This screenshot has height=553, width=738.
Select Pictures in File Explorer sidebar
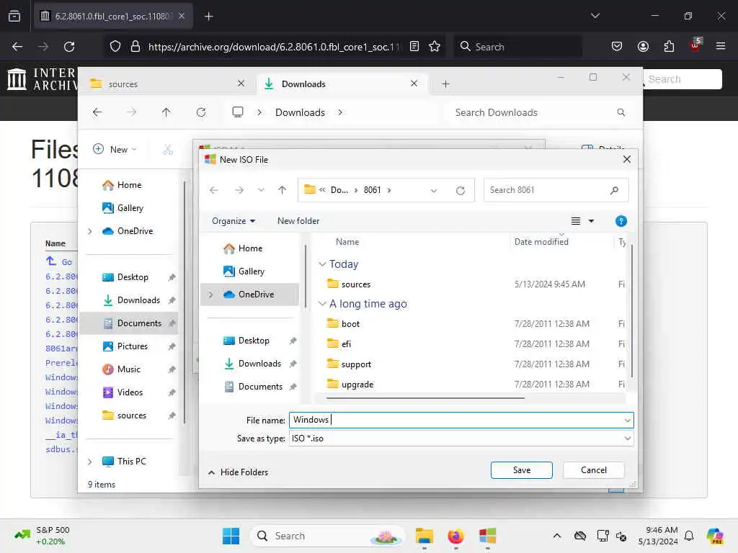tap(132, 346)
